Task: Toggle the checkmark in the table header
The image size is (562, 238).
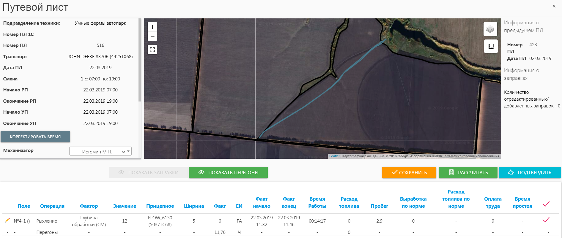Action: point(546,204)
